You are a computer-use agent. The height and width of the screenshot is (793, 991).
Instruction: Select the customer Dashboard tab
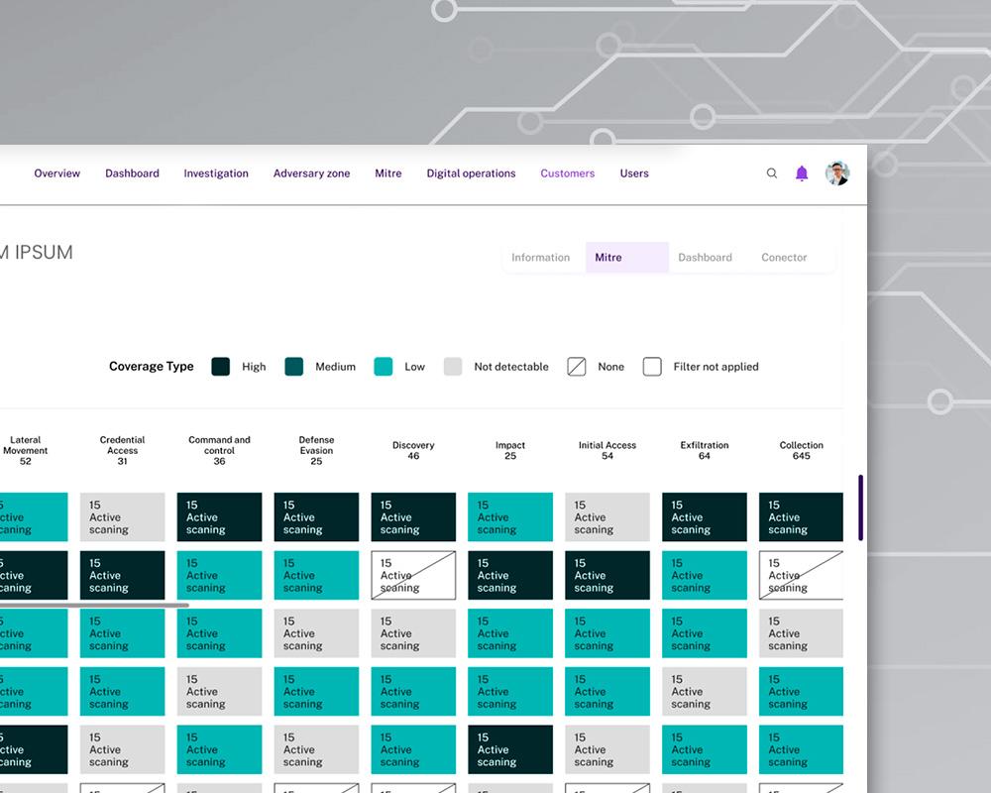click(705, 258)
